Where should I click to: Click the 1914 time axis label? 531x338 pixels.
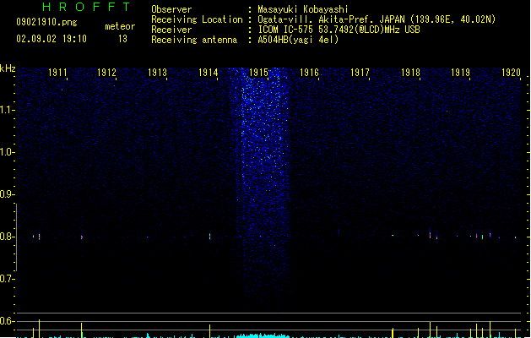click(208, 73)
